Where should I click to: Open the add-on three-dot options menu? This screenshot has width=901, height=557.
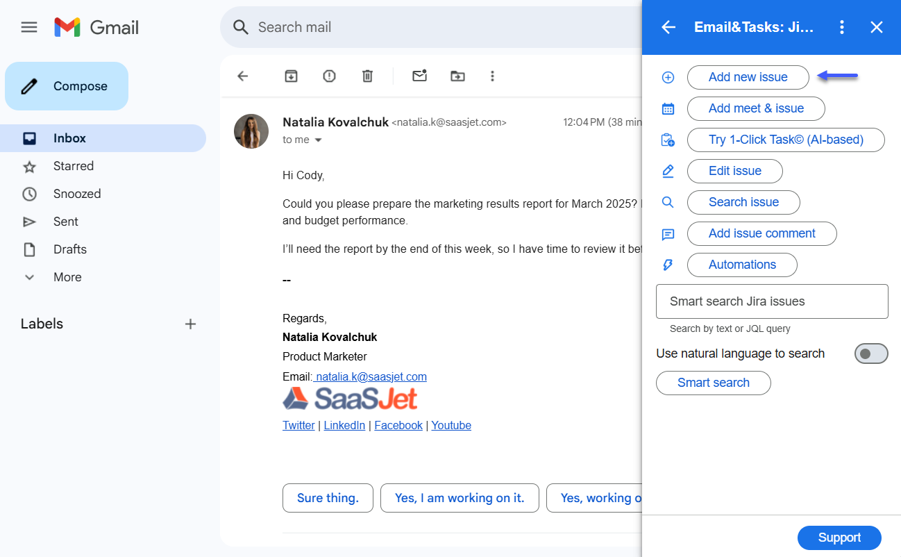pos(841,27)
